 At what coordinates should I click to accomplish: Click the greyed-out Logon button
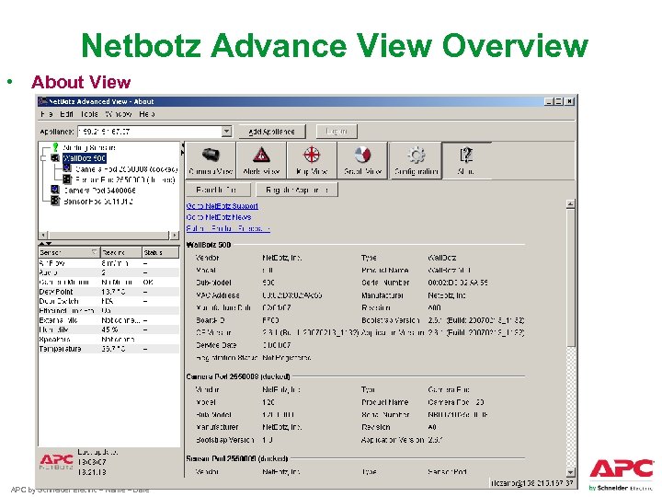(x=337, y=132)
